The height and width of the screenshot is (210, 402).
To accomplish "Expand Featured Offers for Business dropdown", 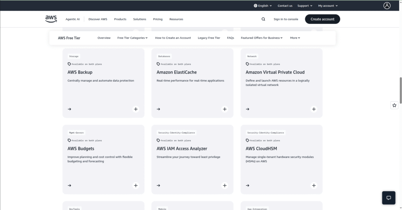I will [x=261, y=38].
